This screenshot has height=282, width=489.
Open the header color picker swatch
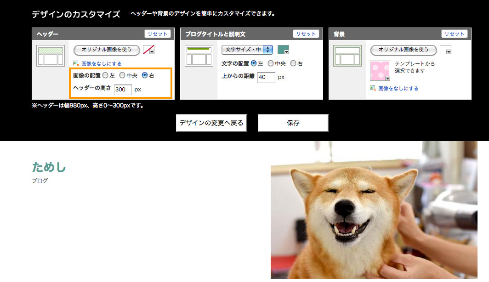pyautogui.click(x=149, y=50)
